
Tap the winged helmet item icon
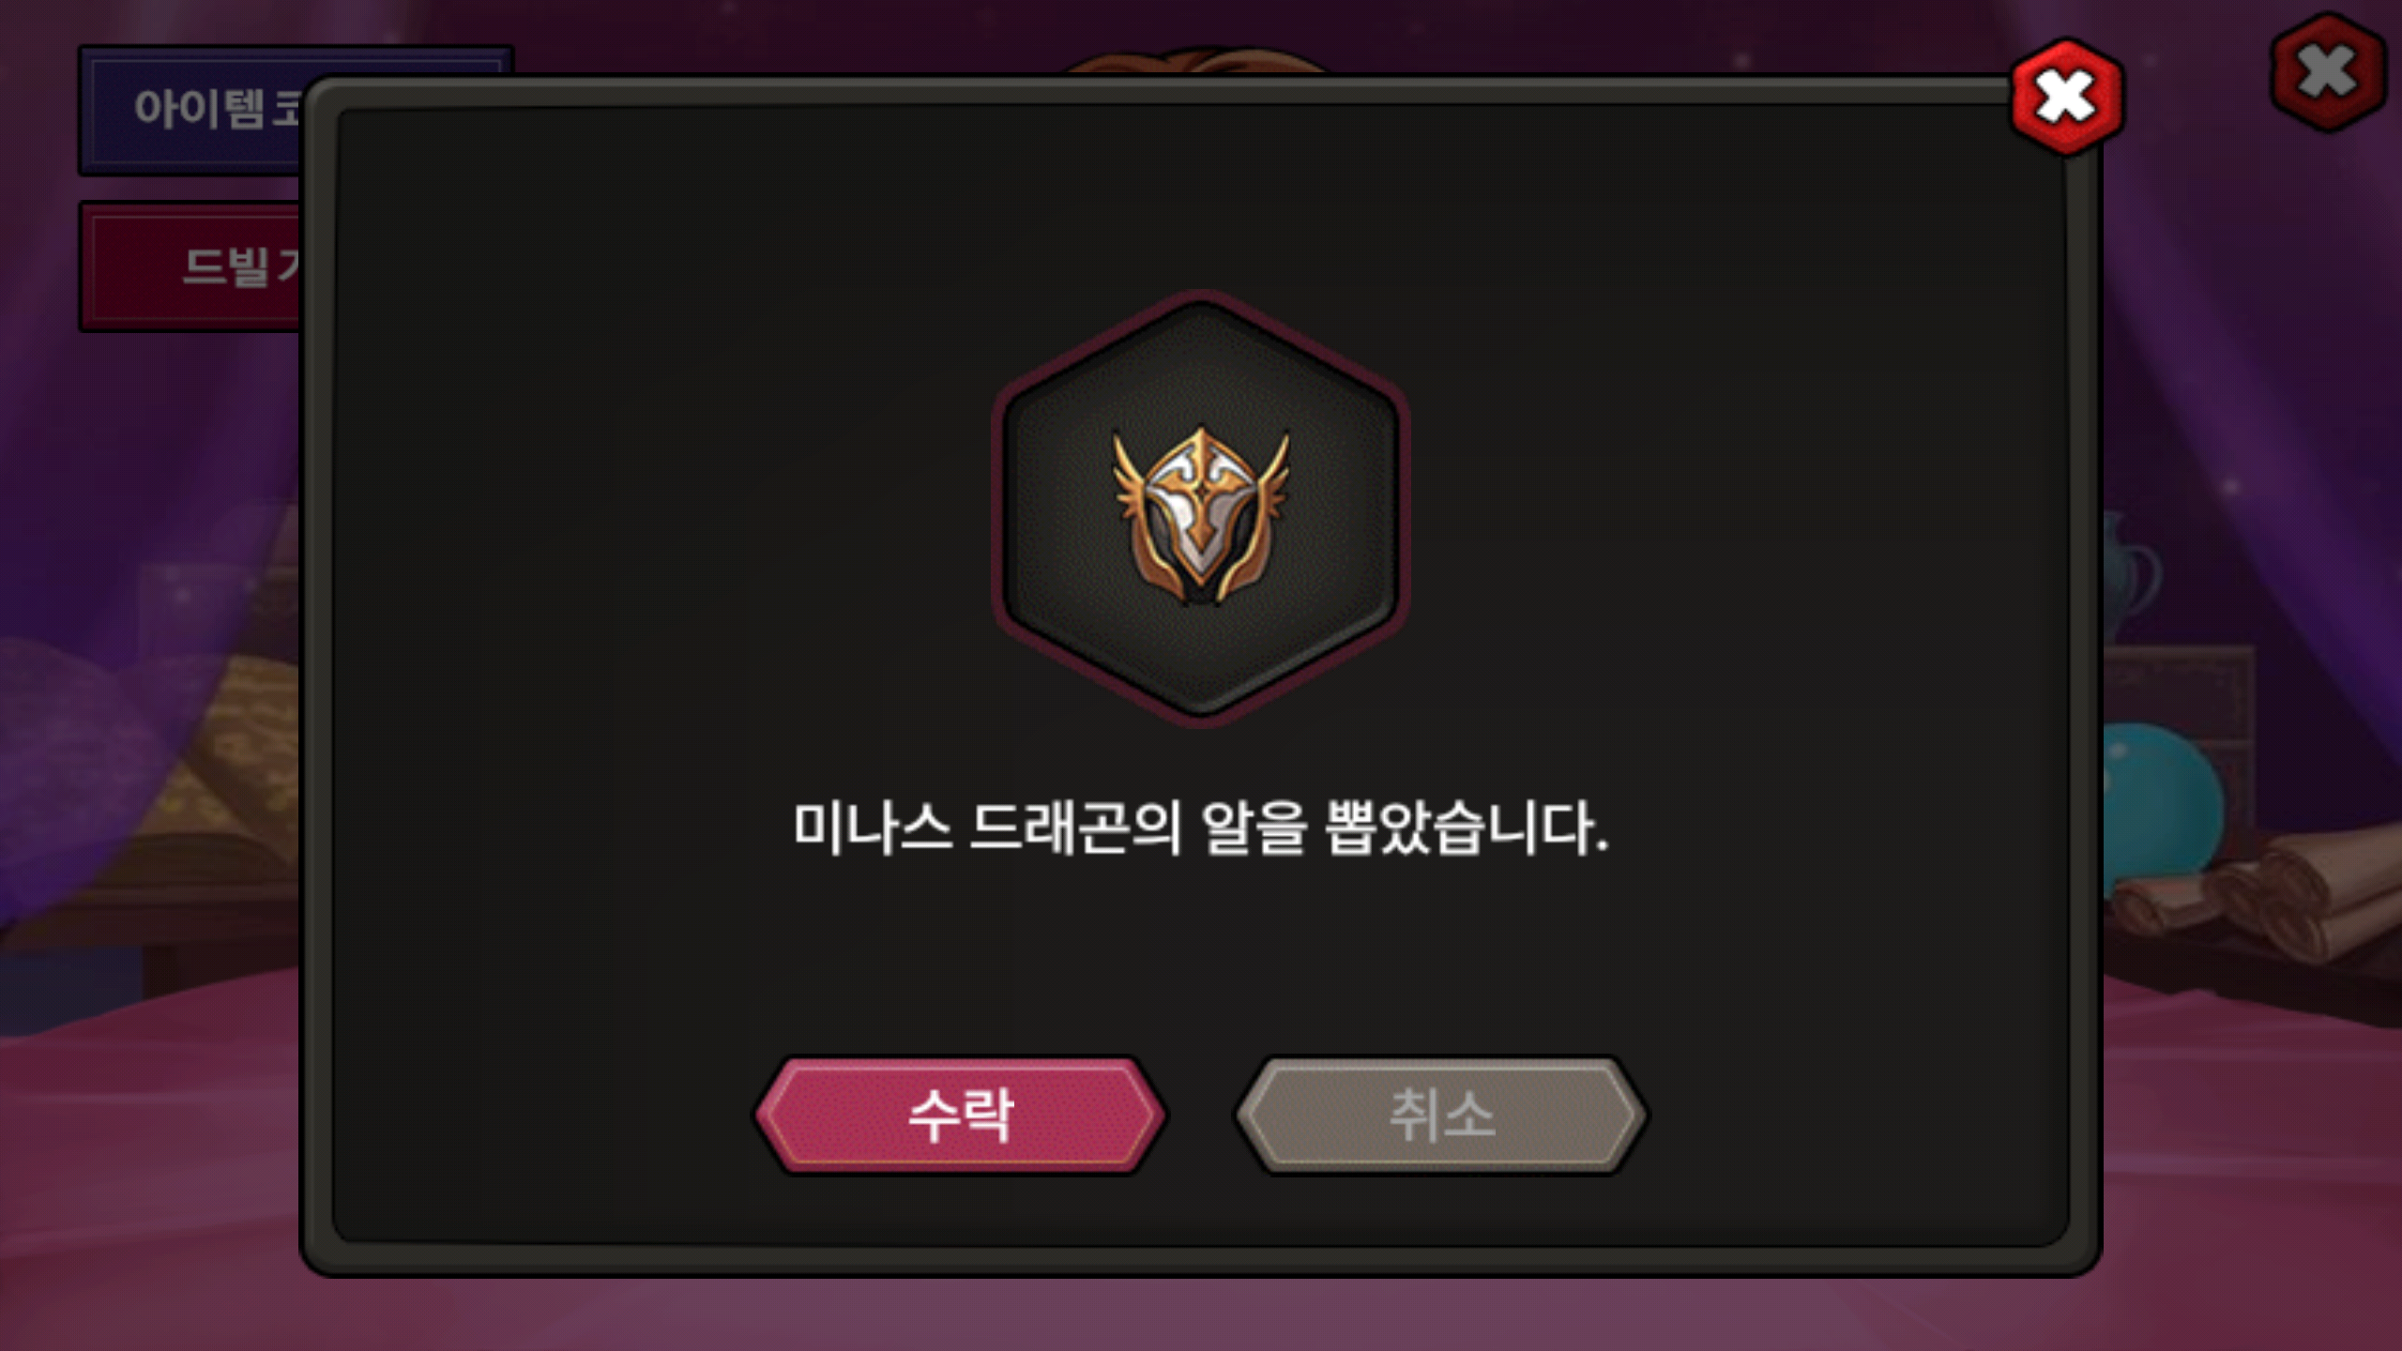(x=1200, y=515)
